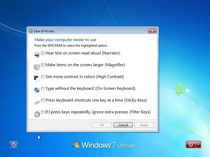Screen dimensions: 210x157
Task: Open Ease of Access button on login screen
Action: click(14, 144)
